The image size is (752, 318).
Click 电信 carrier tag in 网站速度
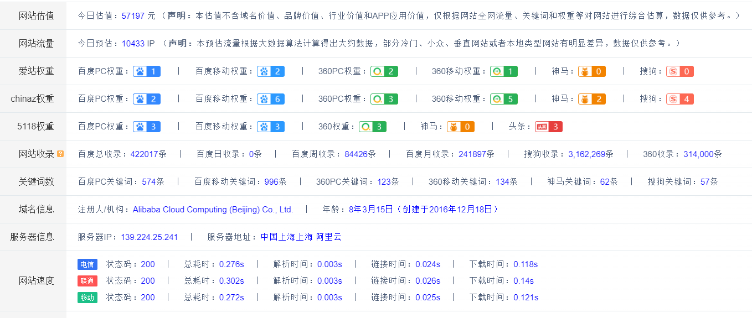pos(87,264)
